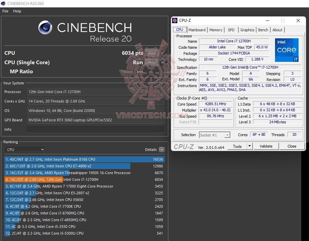Click the CPU-Z title bar app icon
Screen dimensions: 309x241
pos(175,21)
